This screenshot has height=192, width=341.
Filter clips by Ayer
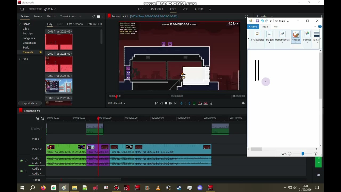coord(60,24)
